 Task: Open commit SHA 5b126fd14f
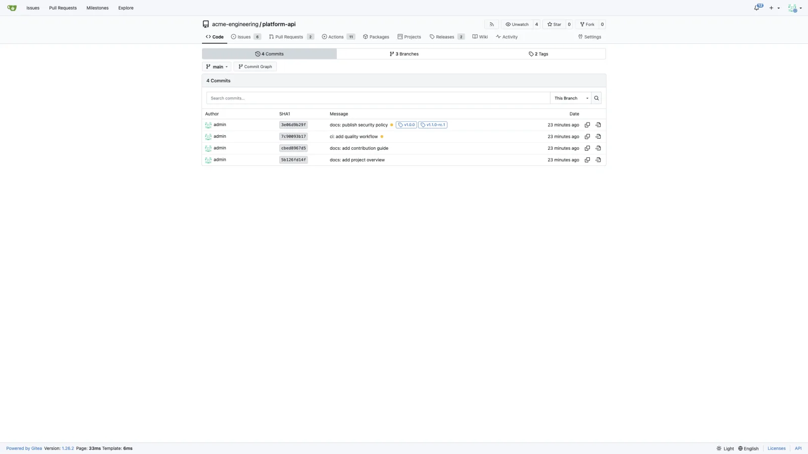coord(293,160)
